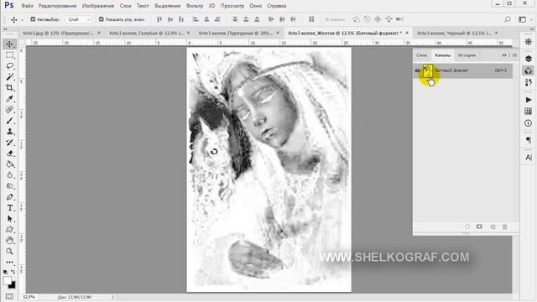Click Load channel as selection icon
The height and width of the screenshot is (302, 537).
click(467, 226)
